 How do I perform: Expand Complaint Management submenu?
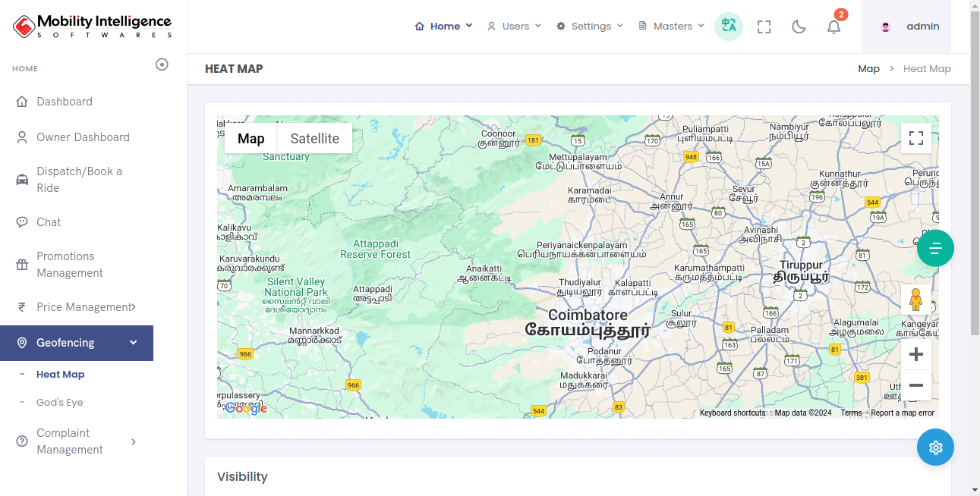[x=76, y=441]
